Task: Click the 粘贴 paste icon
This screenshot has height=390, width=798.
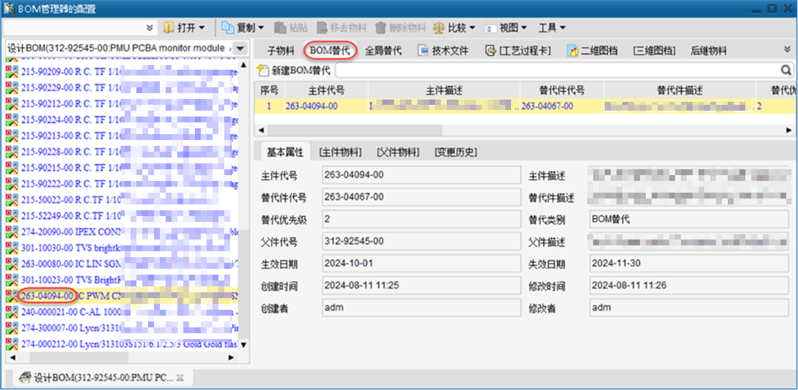Action: [280, 28]
